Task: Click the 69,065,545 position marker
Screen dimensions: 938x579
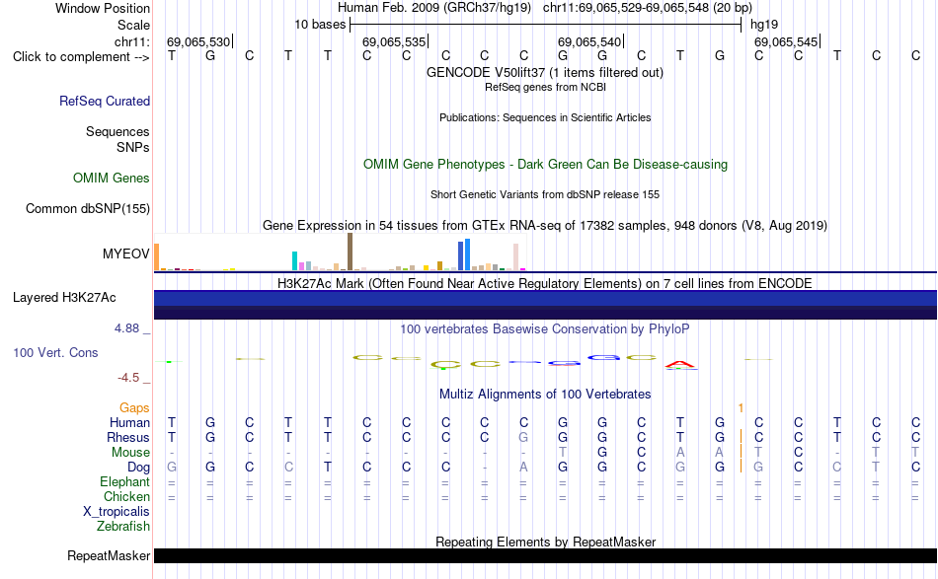Action: pos(787,41)
